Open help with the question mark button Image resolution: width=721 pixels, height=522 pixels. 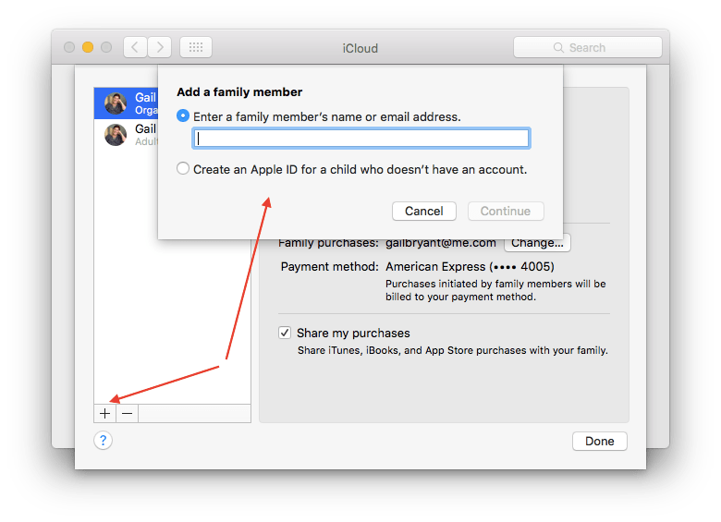103,441
